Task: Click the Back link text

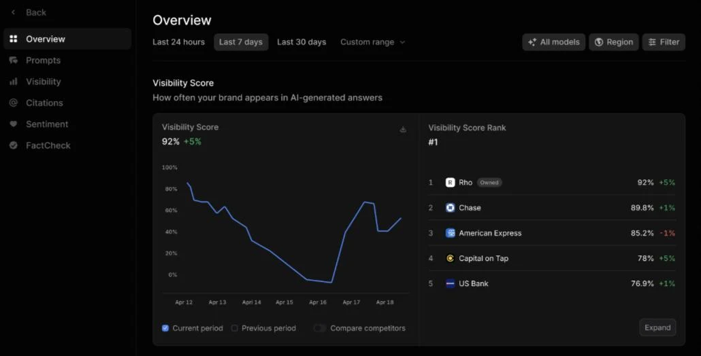Action: [36, 12]
